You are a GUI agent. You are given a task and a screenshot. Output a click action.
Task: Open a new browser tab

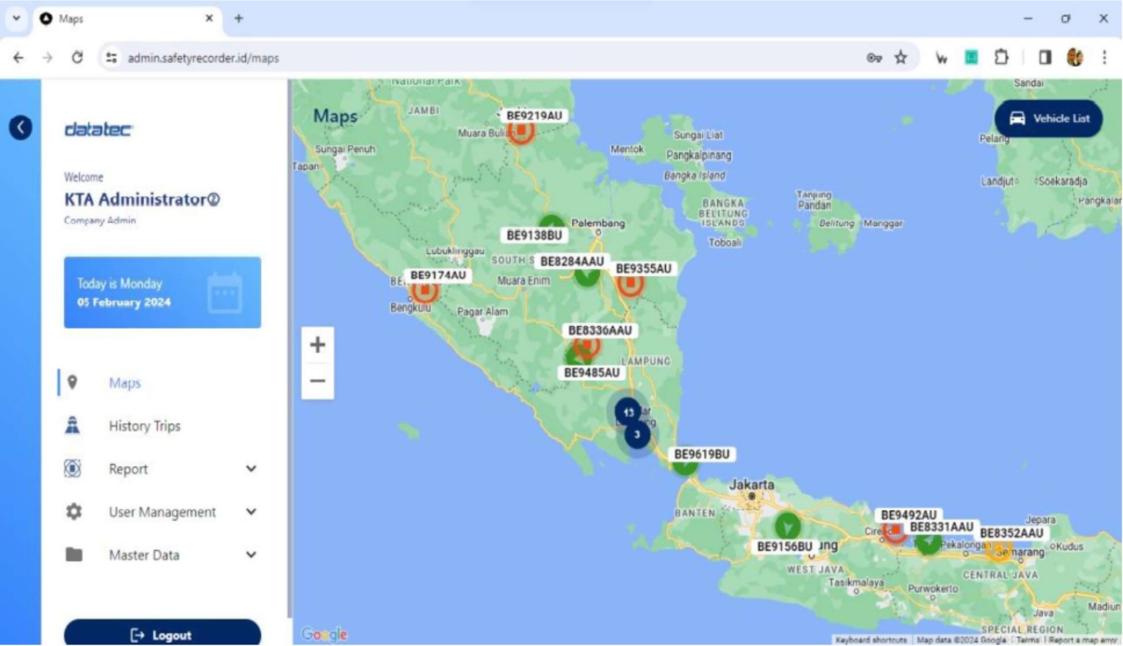(x=239, y=18)
